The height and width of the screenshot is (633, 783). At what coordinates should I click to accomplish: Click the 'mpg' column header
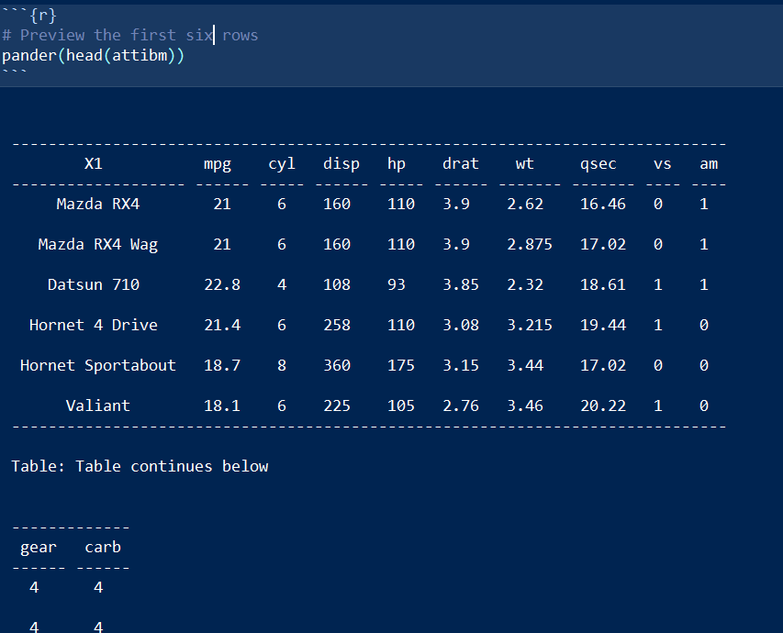click(218, 164)
